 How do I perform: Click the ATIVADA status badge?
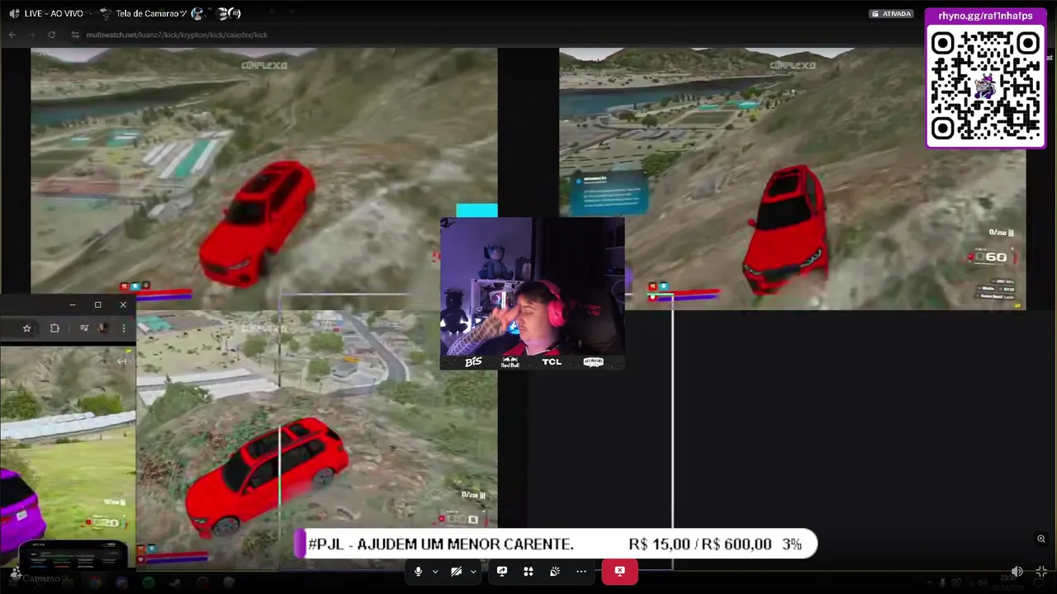click(x=892, y=14)
